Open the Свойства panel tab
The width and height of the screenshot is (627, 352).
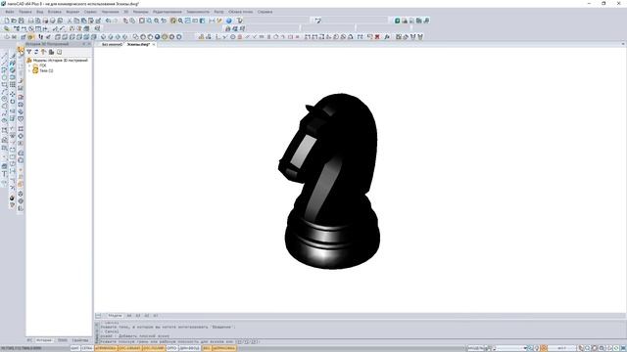point(80,340)
